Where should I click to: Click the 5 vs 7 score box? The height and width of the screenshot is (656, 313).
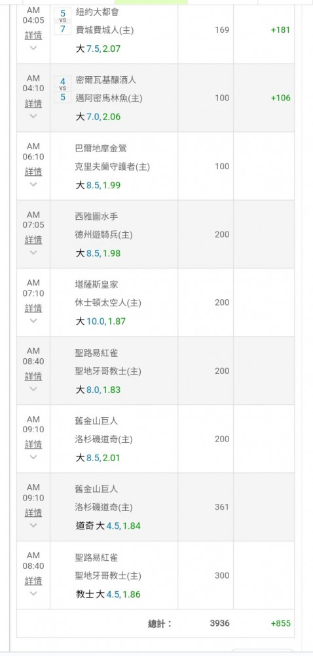[63, 21]
